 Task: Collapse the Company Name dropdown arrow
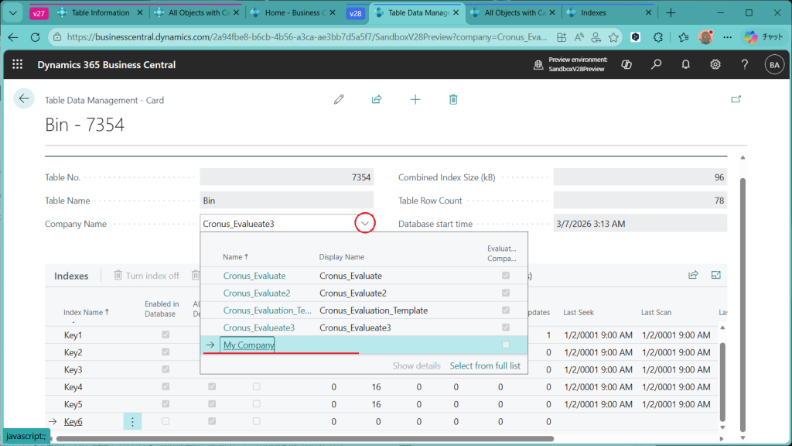point(364,224)
